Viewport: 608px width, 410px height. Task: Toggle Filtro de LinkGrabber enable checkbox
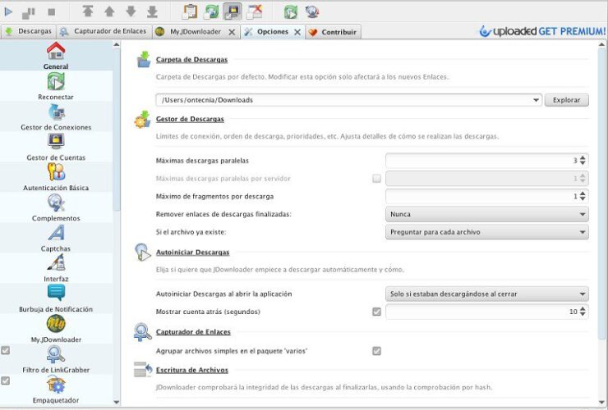6,350
